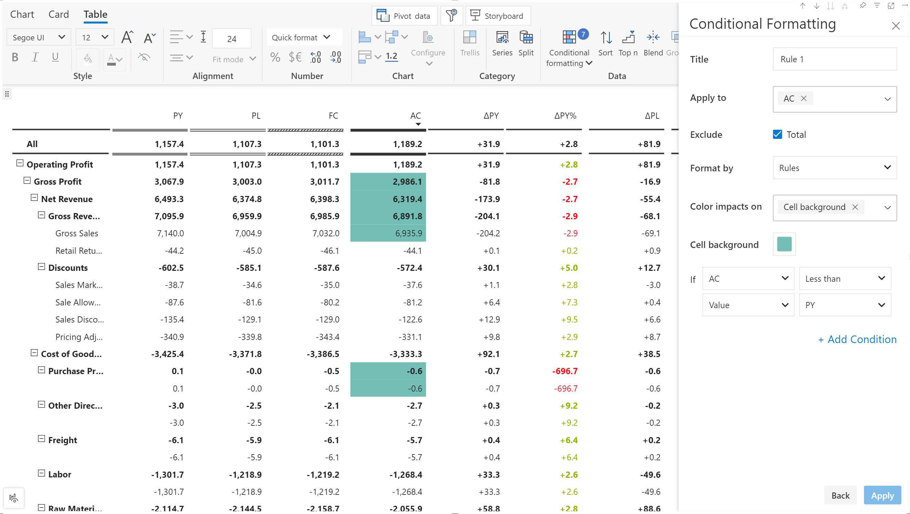Viewport: 910px width, 514px height.
Task: Apply percentage number format
Action: pos(275,57)
